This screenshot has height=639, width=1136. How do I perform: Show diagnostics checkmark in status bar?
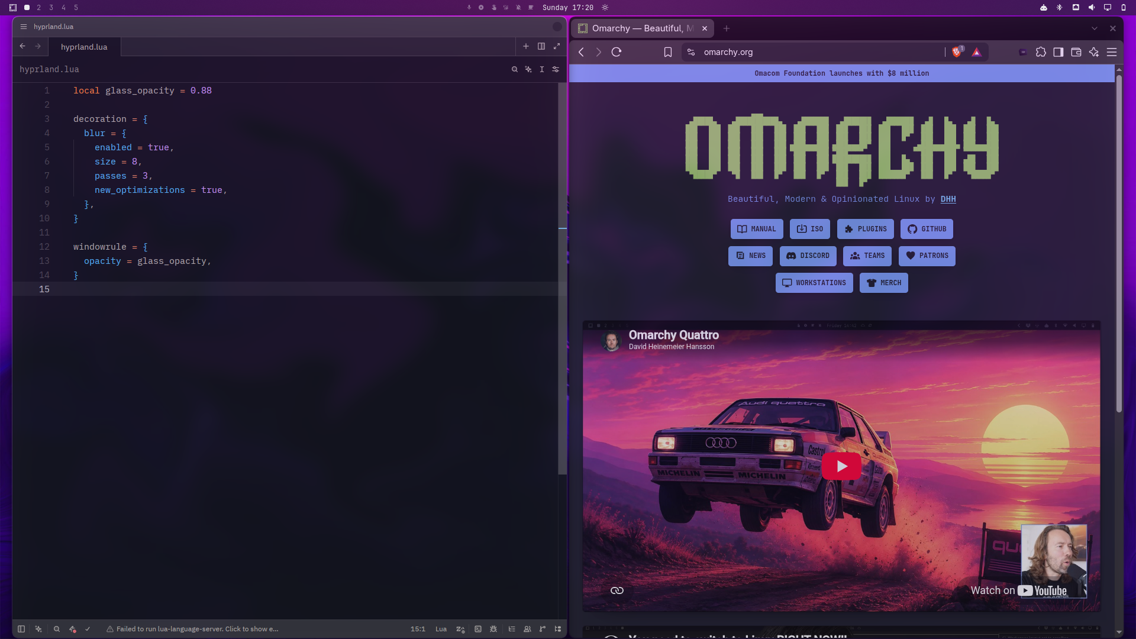(x=88, y=629)
